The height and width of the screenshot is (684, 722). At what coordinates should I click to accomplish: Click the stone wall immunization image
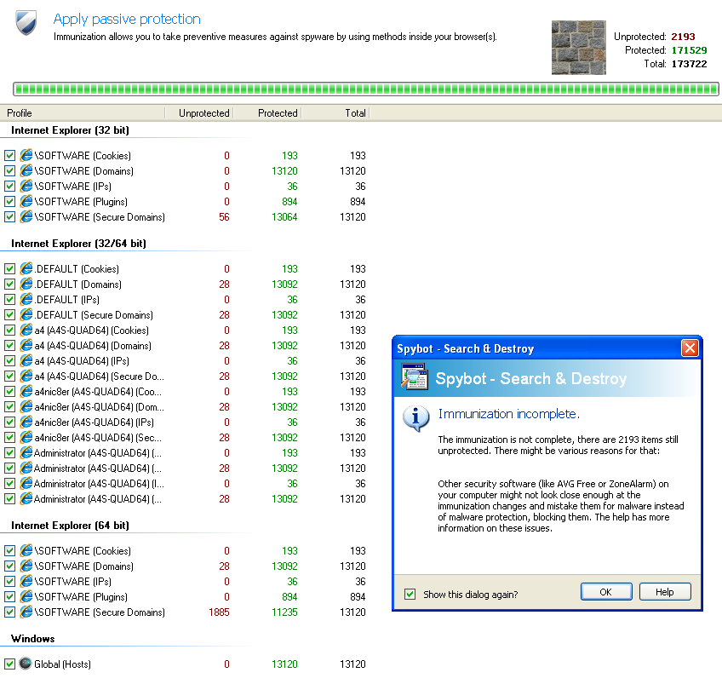(x=578, y=48)
